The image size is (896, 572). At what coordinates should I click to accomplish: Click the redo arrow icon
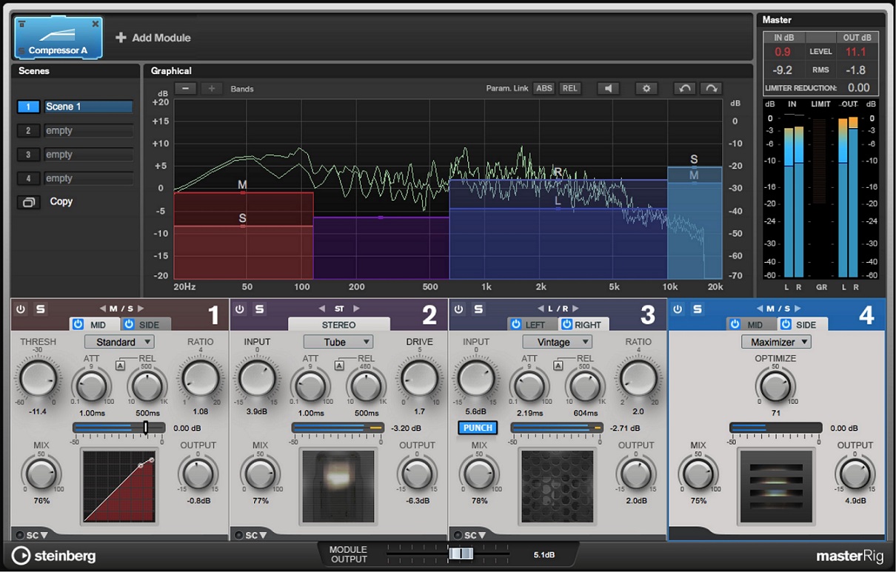(x=711, y=88)
